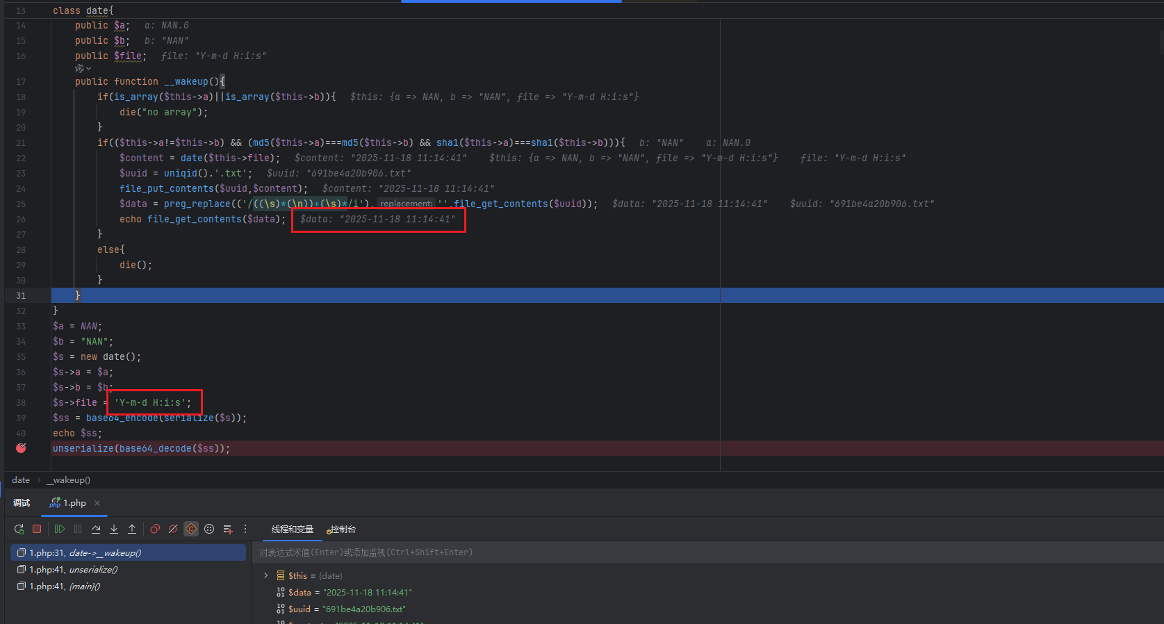Open the more debug actions menu
1164x624 pixels.
coord(245,529)
